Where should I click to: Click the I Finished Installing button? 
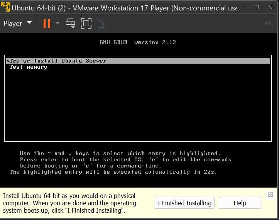click(x=184, y=203)
